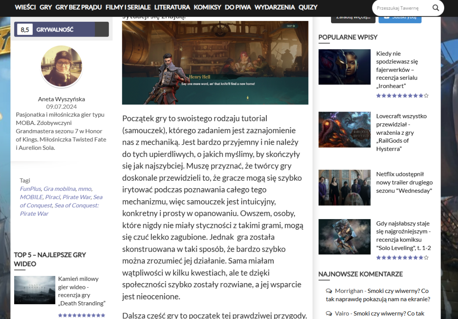Open the WIEŚCI menu item
This screenshot has height=319, width=458.
coord(25,7)
